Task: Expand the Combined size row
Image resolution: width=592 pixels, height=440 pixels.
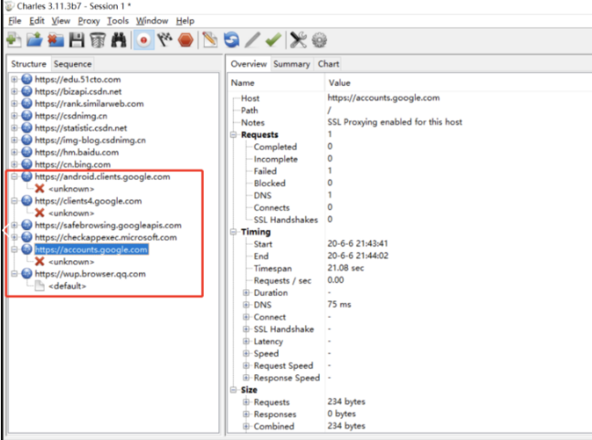Action: (246, 426)
